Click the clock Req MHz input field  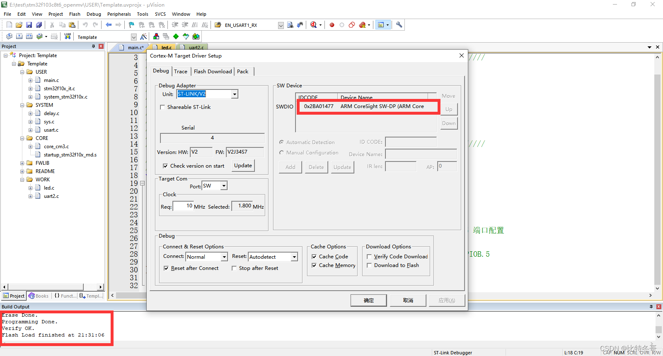point(183,206)
